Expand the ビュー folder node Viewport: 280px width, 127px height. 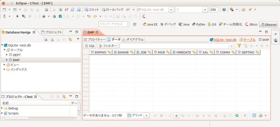coord(4,64)
